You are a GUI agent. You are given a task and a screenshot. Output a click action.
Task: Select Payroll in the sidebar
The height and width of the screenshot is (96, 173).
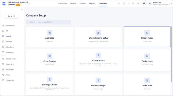pos(6,36)
